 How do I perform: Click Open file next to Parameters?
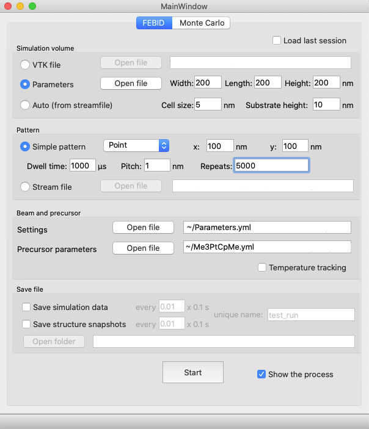[x=131, y=83]
